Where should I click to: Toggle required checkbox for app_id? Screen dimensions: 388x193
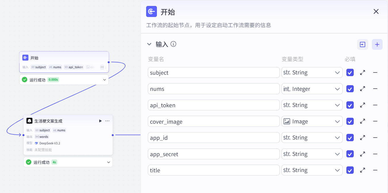(350, 138)
